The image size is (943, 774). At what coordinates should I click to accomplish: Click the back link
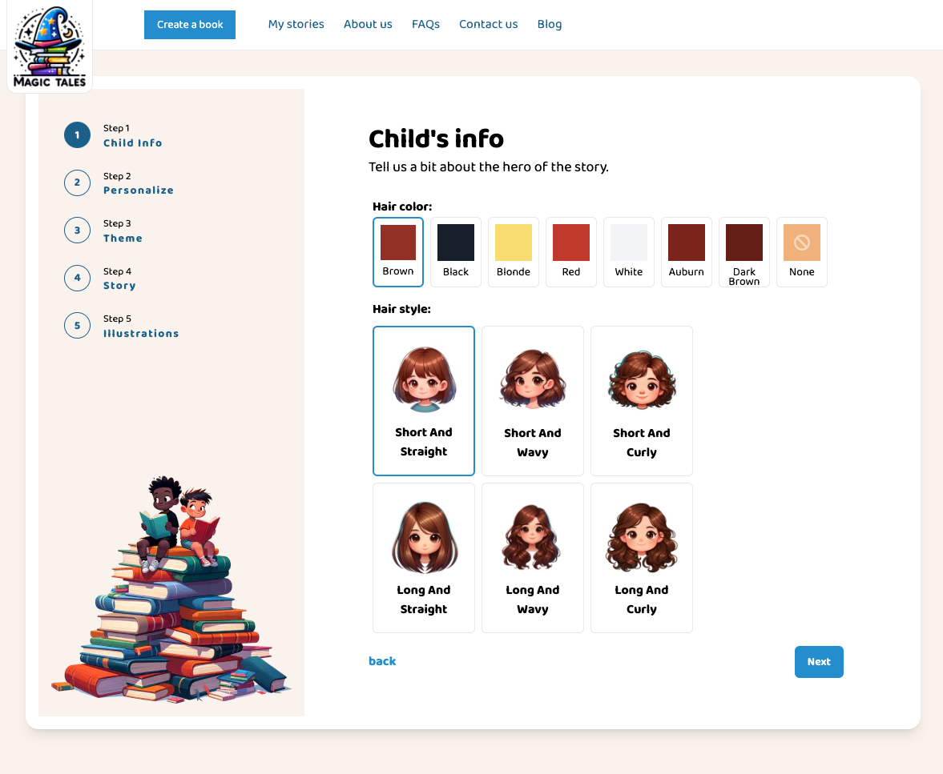(382, 661)
